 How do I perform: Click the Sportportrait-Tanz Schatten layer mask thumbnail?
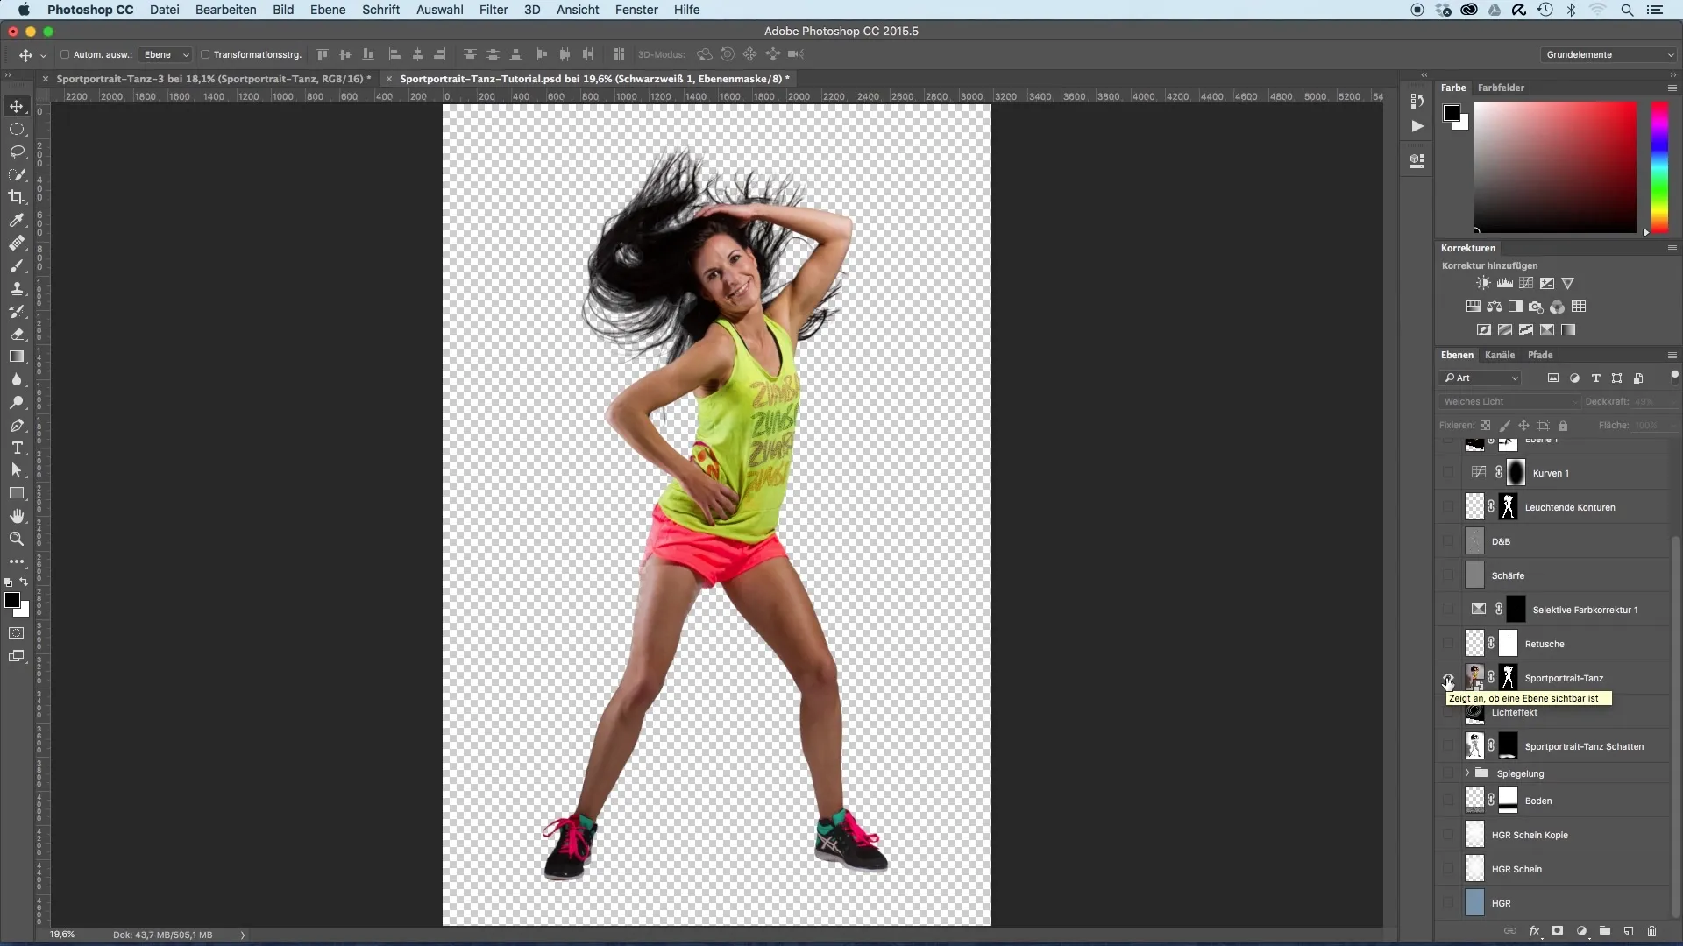[x=1508, y=746]
